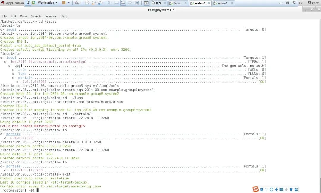Click the '[Targets: 0]' status text

pos(254,29)
